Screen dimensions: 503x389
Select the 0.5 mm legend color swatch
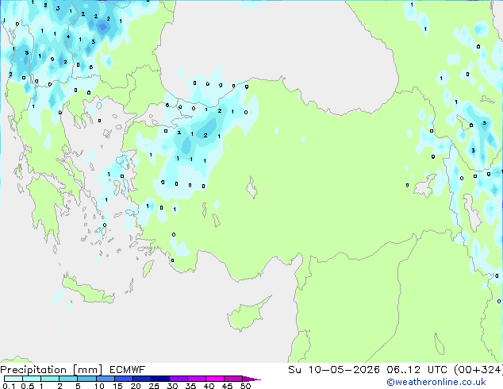pos(32,379)
